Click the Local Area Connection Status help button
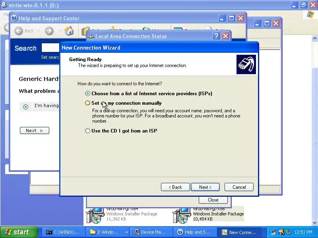This screenshot has height=238, width=318. coord(216,36)
